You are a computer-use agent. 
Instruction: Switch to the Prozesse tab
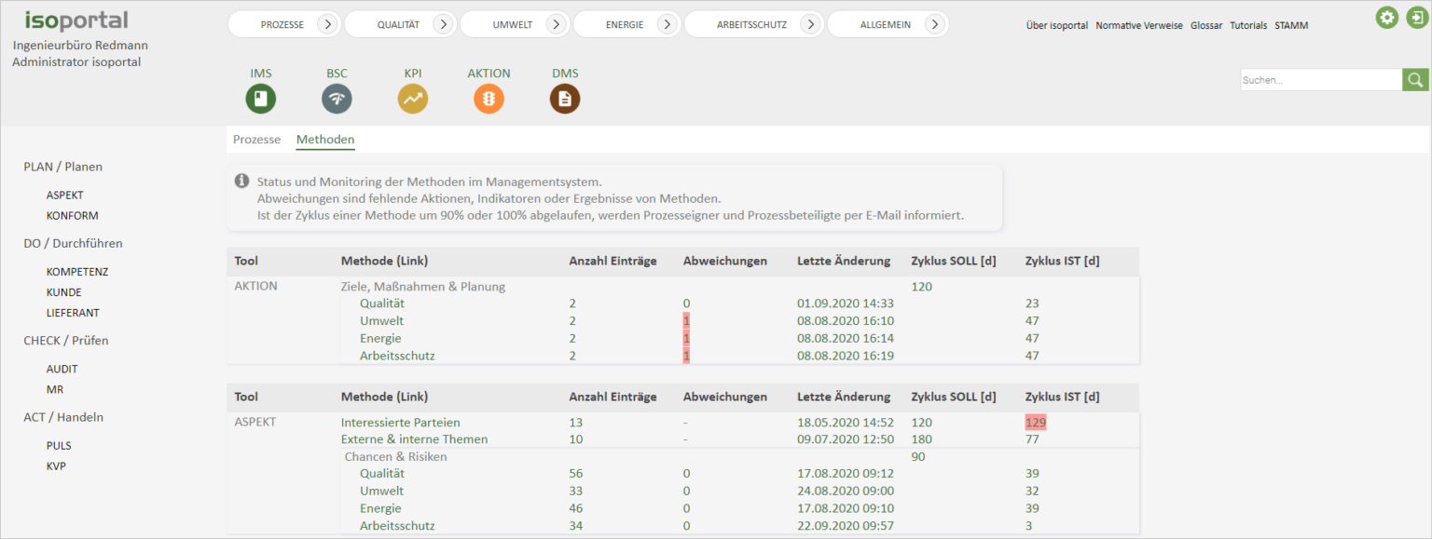(x=256, y=139)
